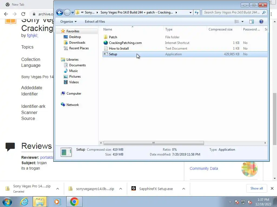Click breadcrumb overflow chevron in address bar
Viewport: 277px width, 207px height.
point(82,12)
